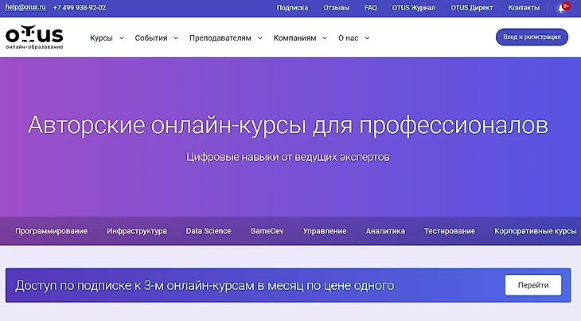This screenshot has width=581, height=321.
Task: Open the notifications bell with 9+ badge
Action: pyautogui.click(x=562, y=8)
